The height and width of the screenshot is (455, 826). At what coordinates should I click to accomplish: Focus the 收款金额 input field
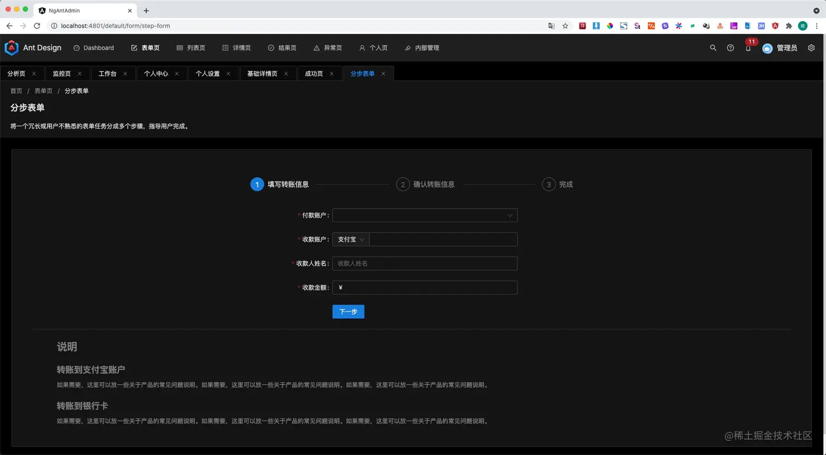[425, 288]
